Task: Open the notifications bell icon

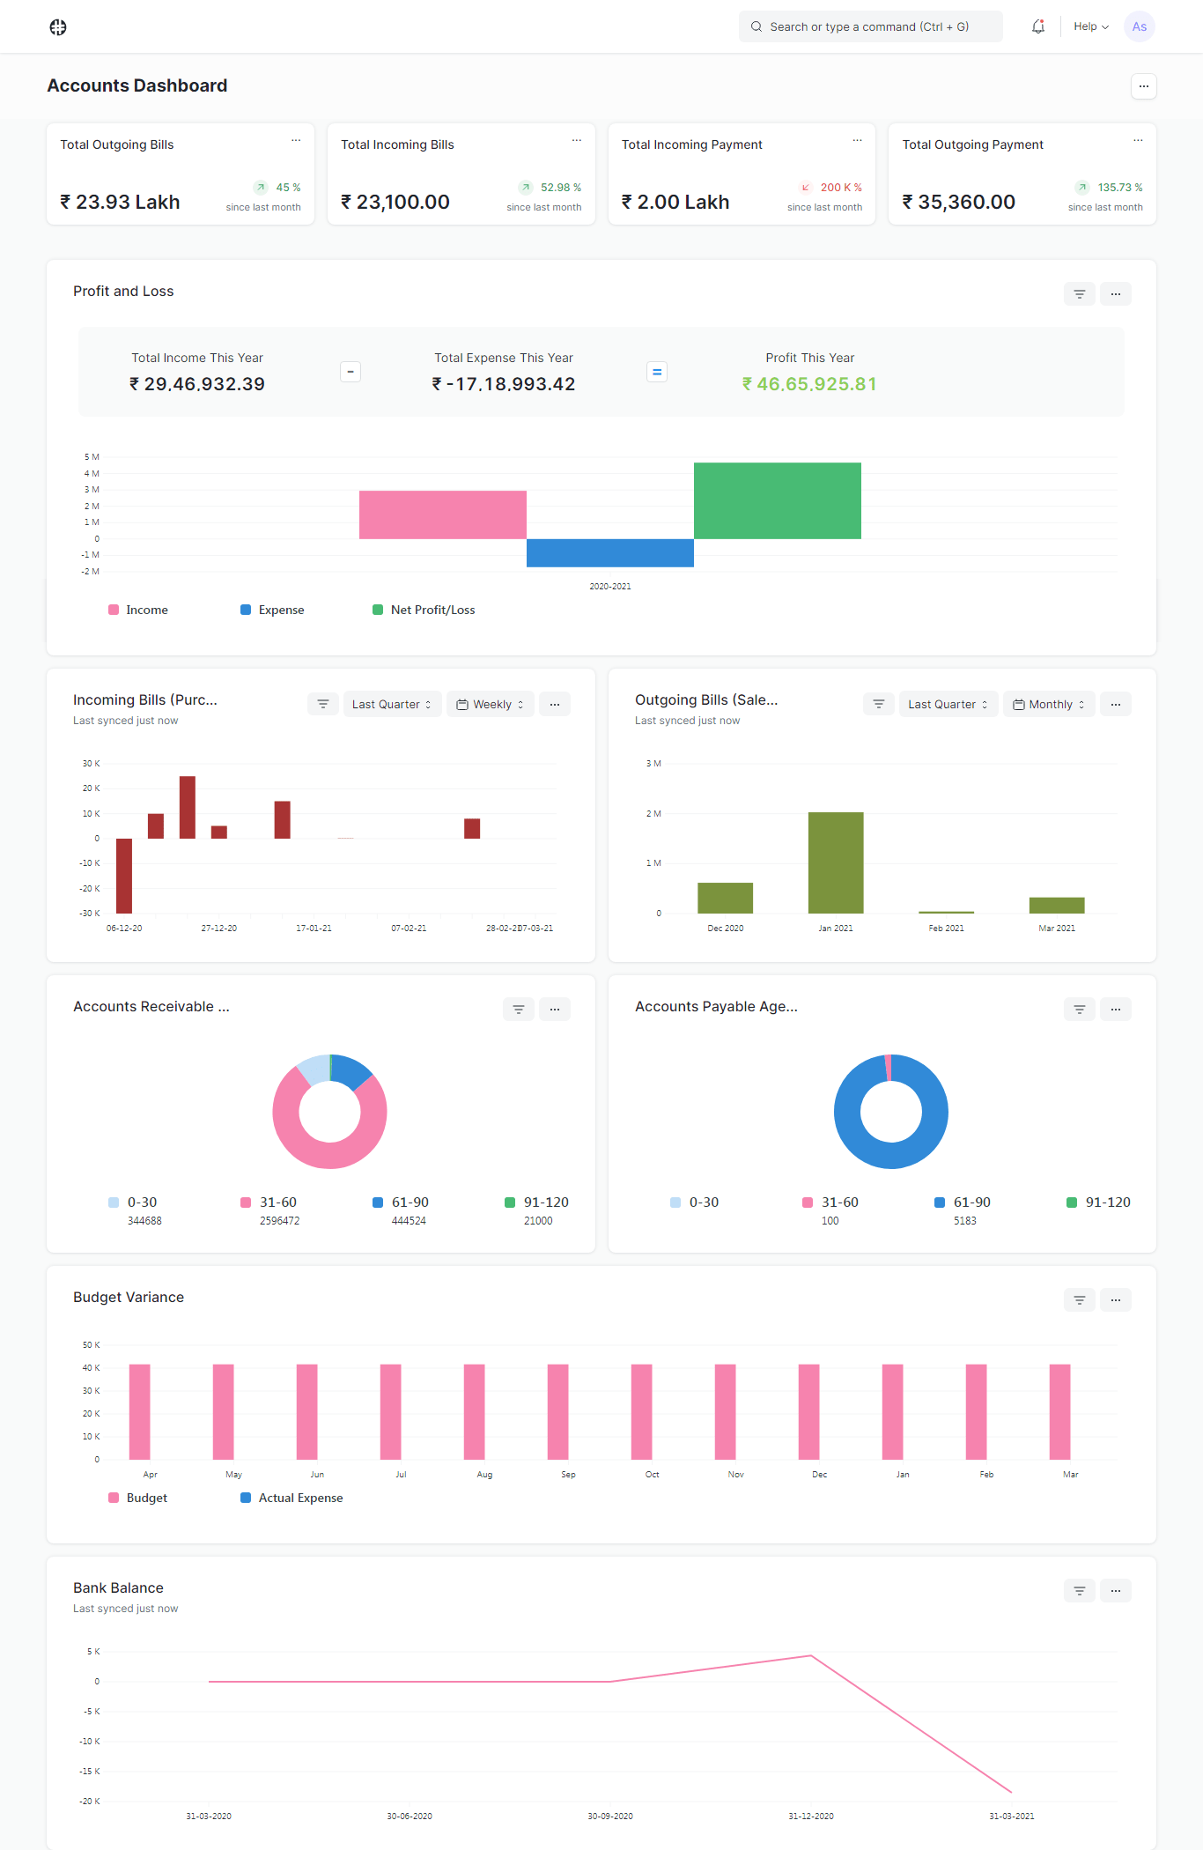Action: tap(1038, 26)
